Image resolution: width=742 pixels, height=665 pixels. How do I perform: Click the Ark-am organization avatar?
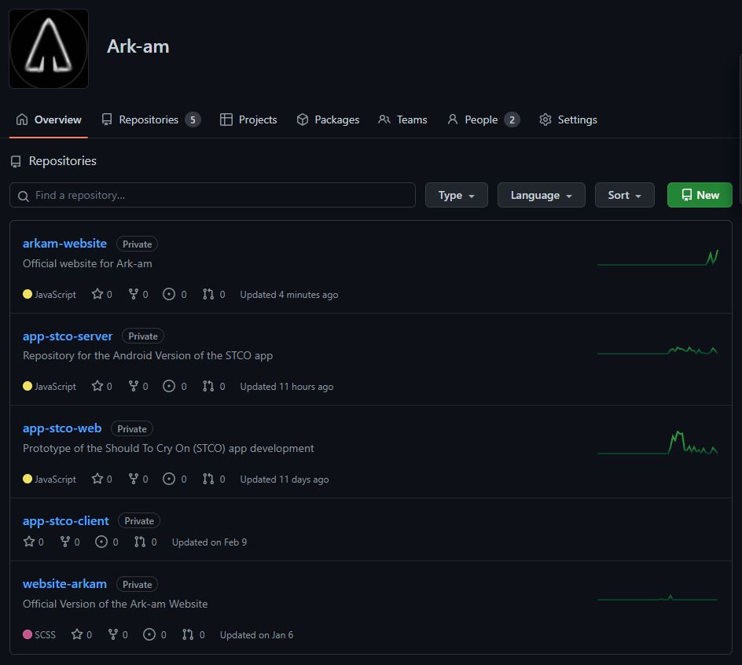click(x=48, y=48)
